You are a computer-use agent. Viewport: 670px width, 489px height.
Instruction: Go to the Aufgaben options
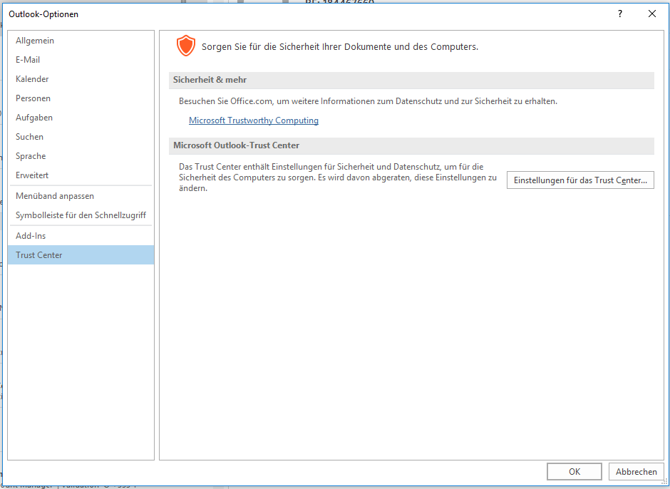(34, 118)
